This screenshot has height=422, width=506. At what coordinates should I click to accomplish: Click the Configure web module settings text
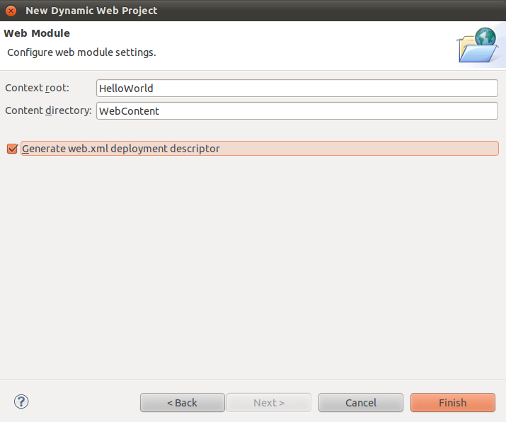[81, 52]
